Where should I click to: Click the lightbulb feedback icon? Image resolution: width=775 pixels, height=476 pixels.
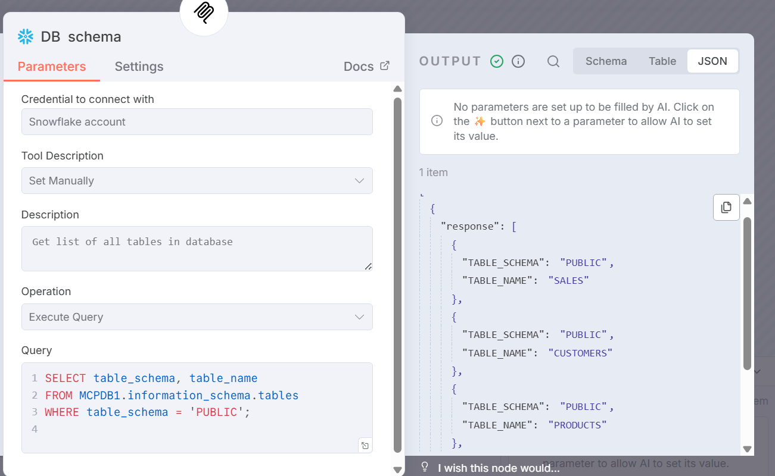click(x=425, y=466)
